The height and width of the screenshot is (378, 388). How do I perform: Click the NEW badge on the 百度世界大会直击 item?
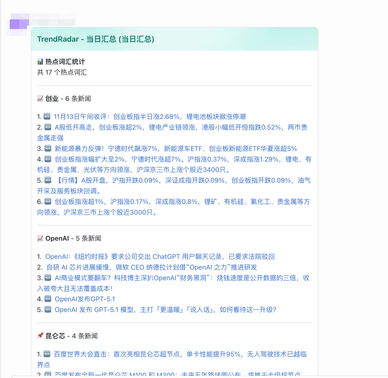pyautogui.click(x=48, y=354)
